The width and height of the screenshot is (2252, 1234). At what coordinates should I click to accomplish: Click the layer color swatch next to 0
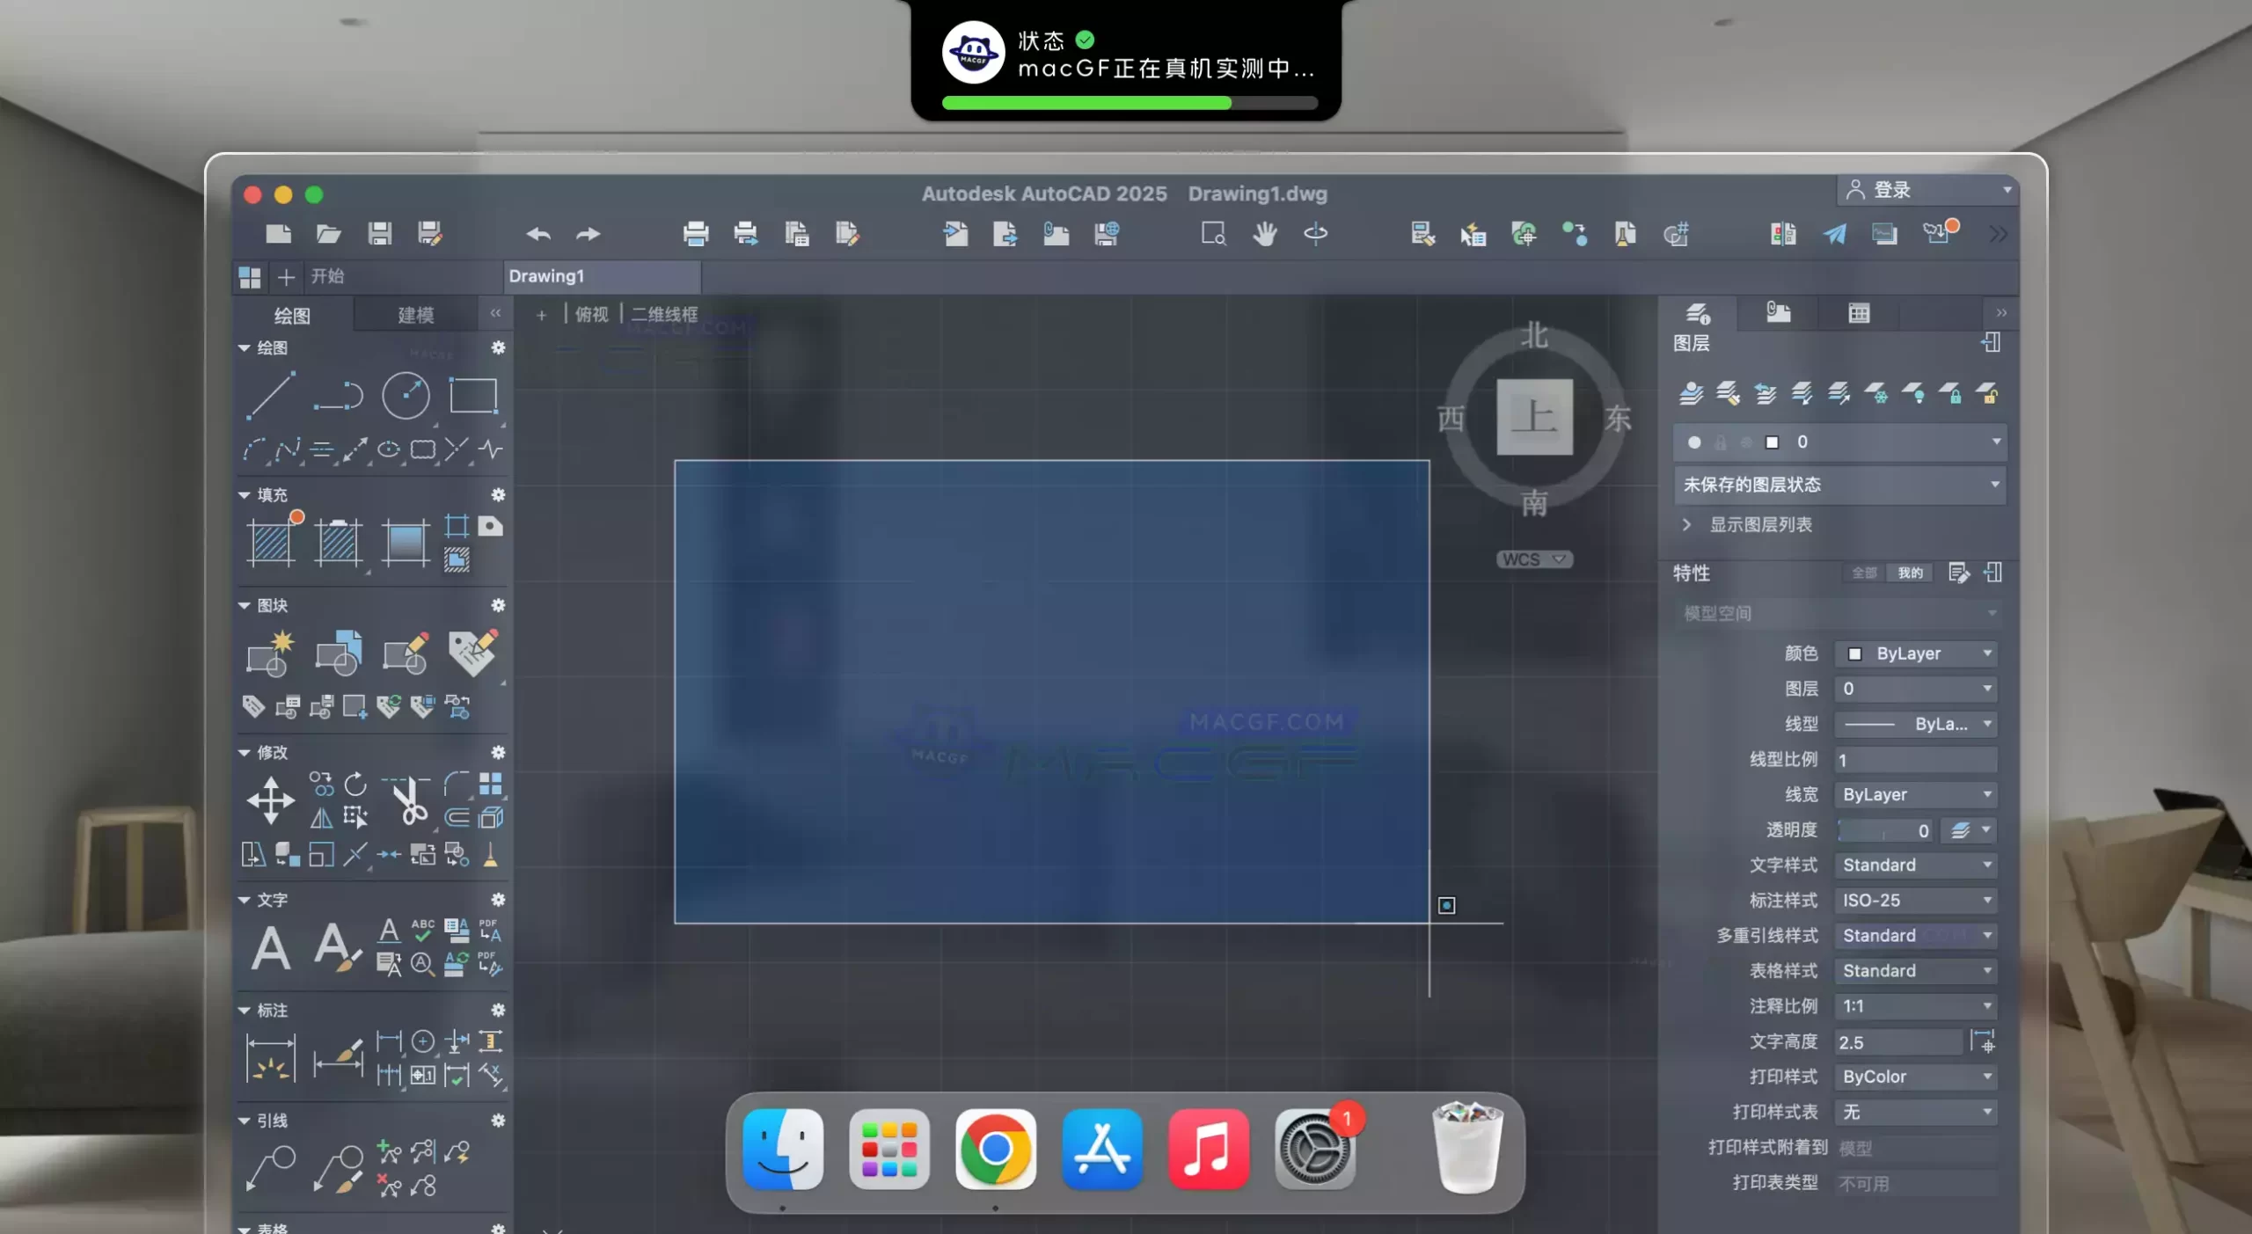click(1772, 442)
